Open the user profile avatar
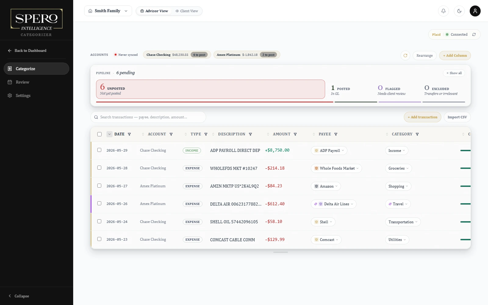 475,11
